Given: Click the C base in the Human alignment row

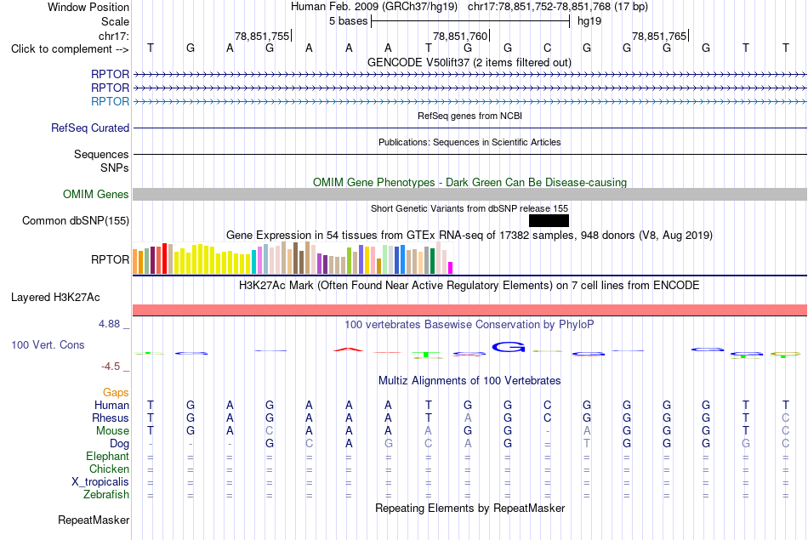Looking at the screenshot, I should coord(547,406).
